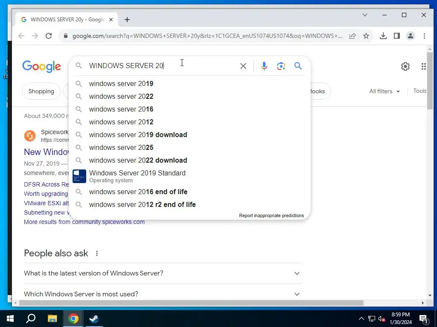Click the Chrome forward arrow
The width and height of the screenshot is (437, 327).
coord(35,36)
